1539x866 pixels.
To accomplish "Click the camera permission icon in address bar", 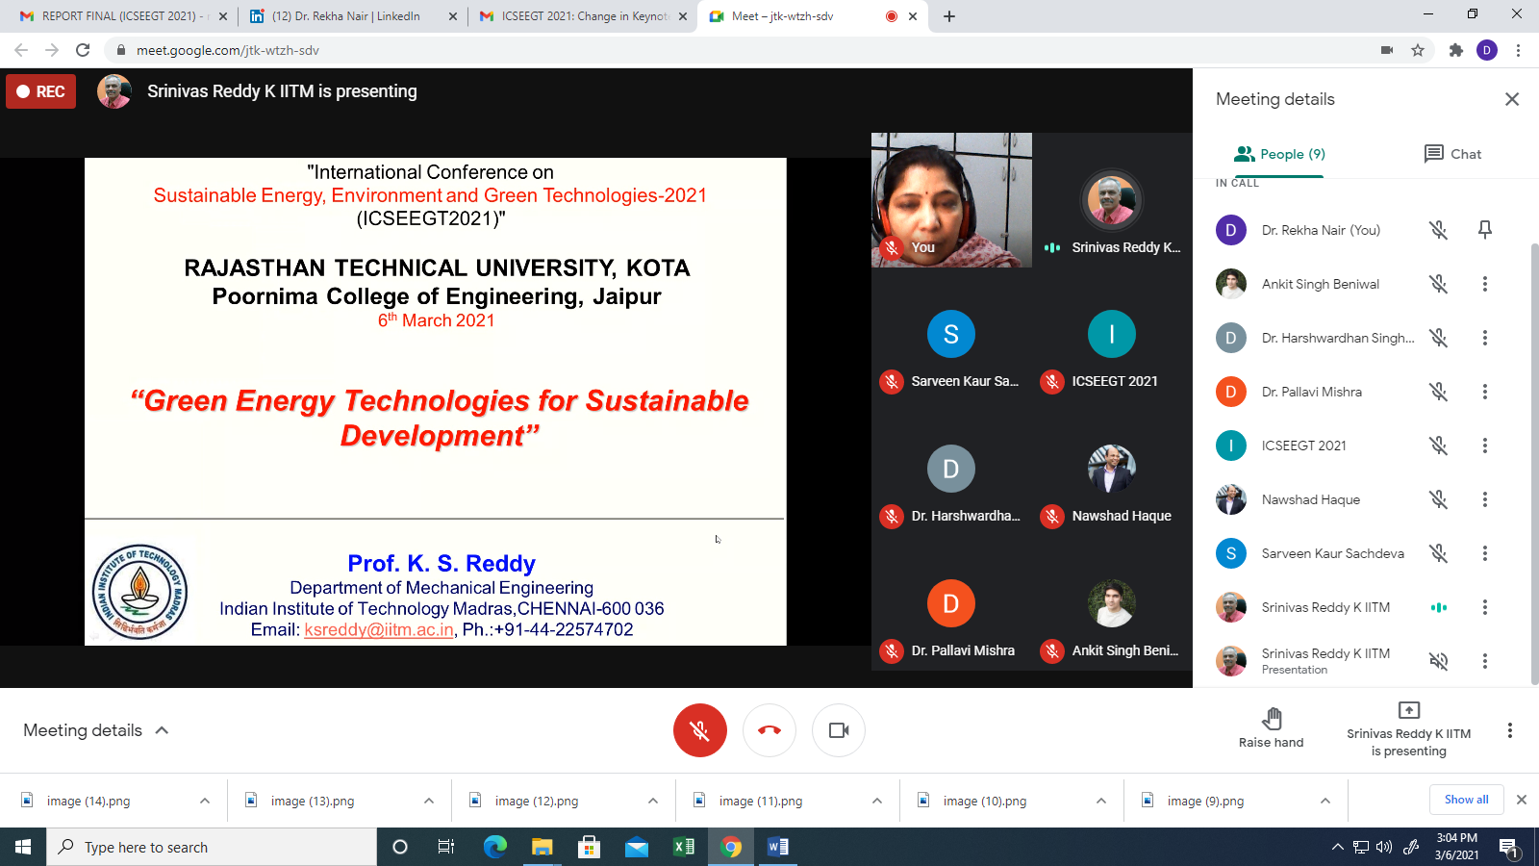I will [1386, 50].
